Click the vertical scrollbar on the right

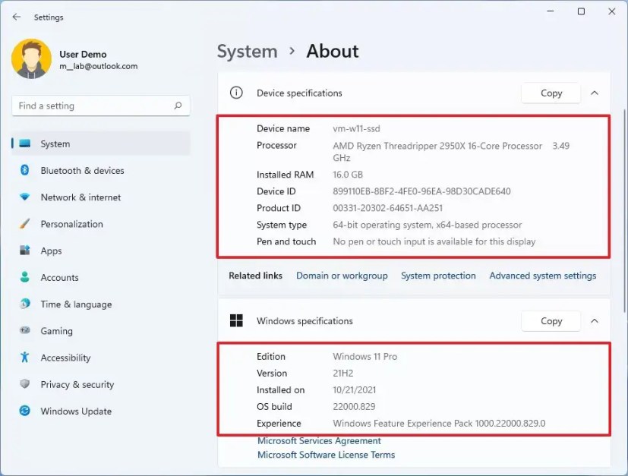624,212
